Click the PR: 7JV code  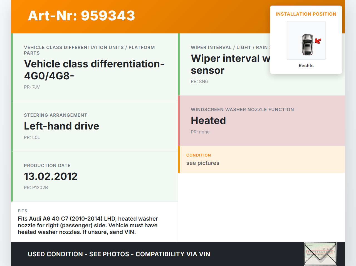point(32,87)
